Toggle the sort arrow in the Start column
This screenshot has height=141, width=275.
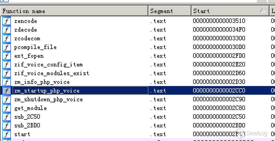(262, 11)
